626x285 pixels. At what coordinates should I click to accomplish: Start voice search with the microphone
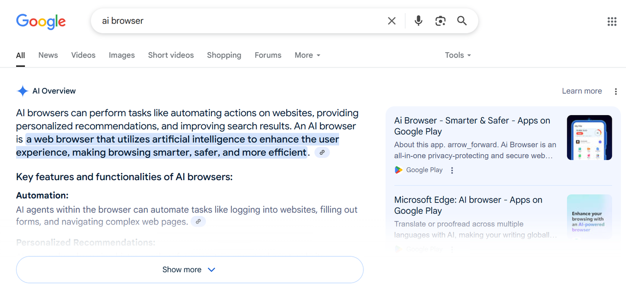[x=418, y=21]
